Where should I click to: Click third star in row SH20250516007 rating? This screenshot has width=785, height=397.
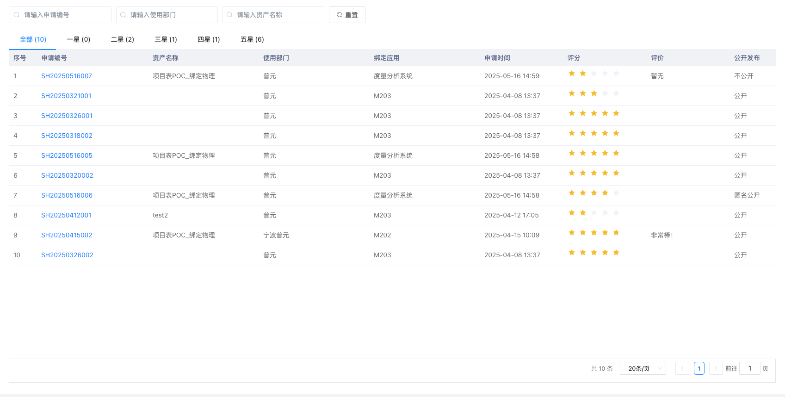click(594, 74)
